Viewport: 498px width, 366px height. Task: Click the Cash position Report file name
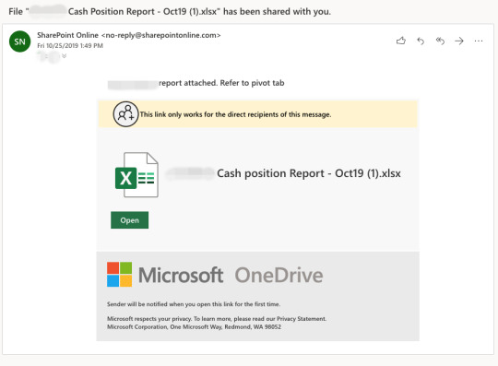point(309,173)
